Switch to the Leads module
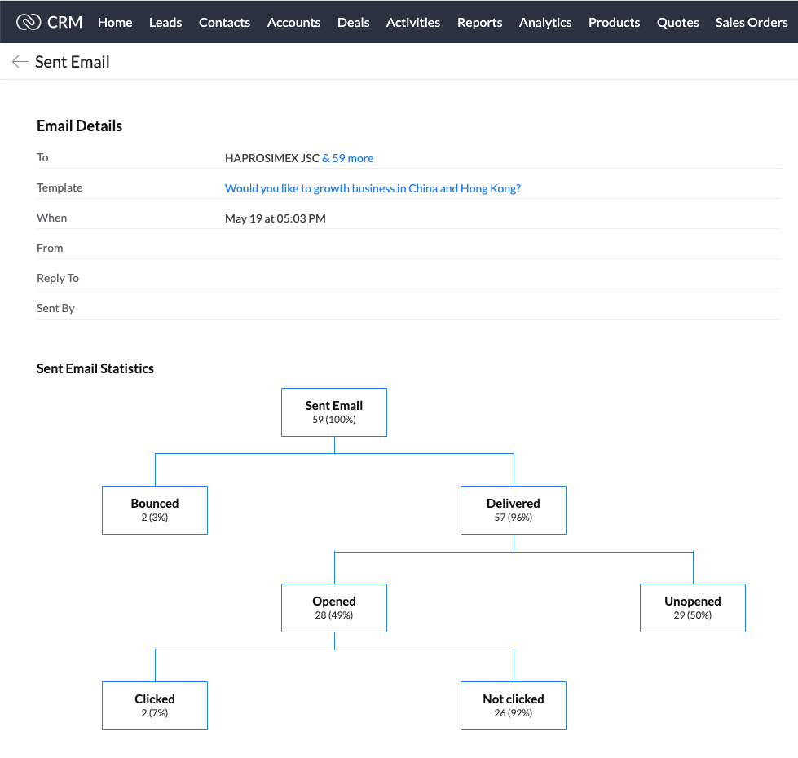 point(165,22)
